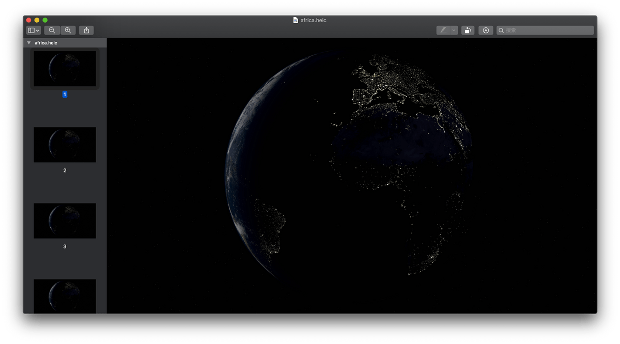Click the magnifier icon in search field
The image size is (620, 344).
click(x=501, y=30)
